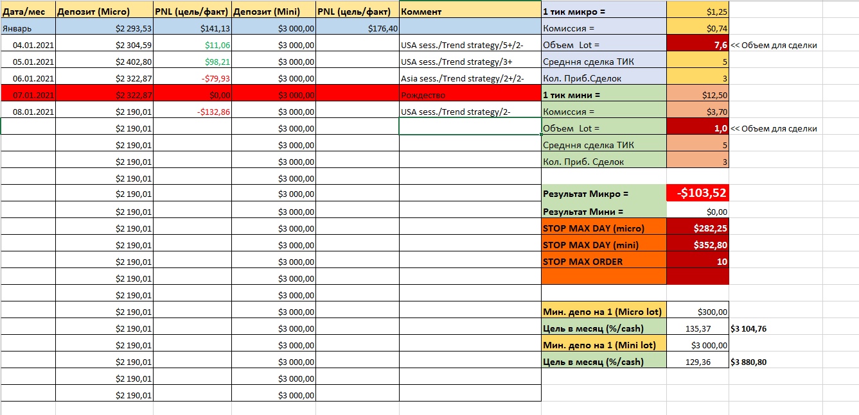Click the Коммент column header
The width and height of the screenshot is (859, 415).
coord(470,12)
